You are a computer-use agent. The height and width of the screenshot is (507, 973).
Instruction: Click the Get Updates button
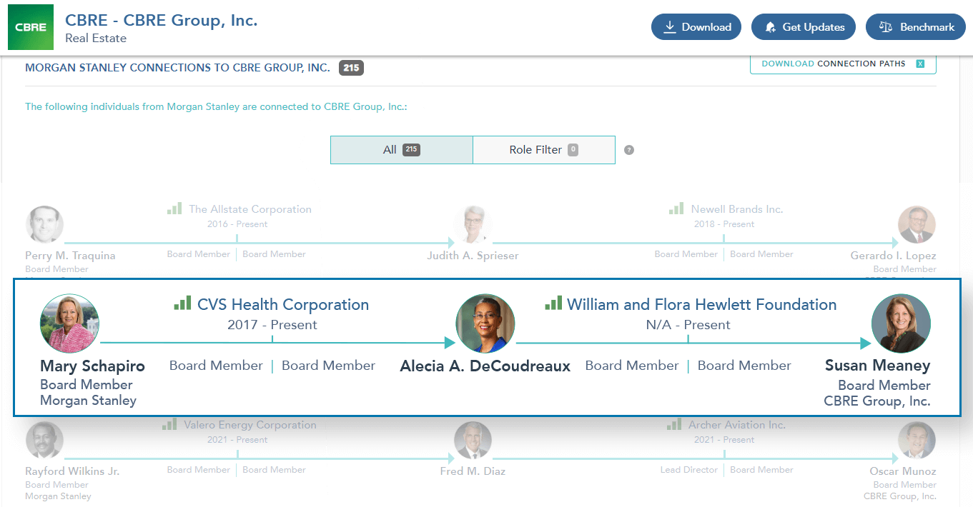tap(803, 27)
